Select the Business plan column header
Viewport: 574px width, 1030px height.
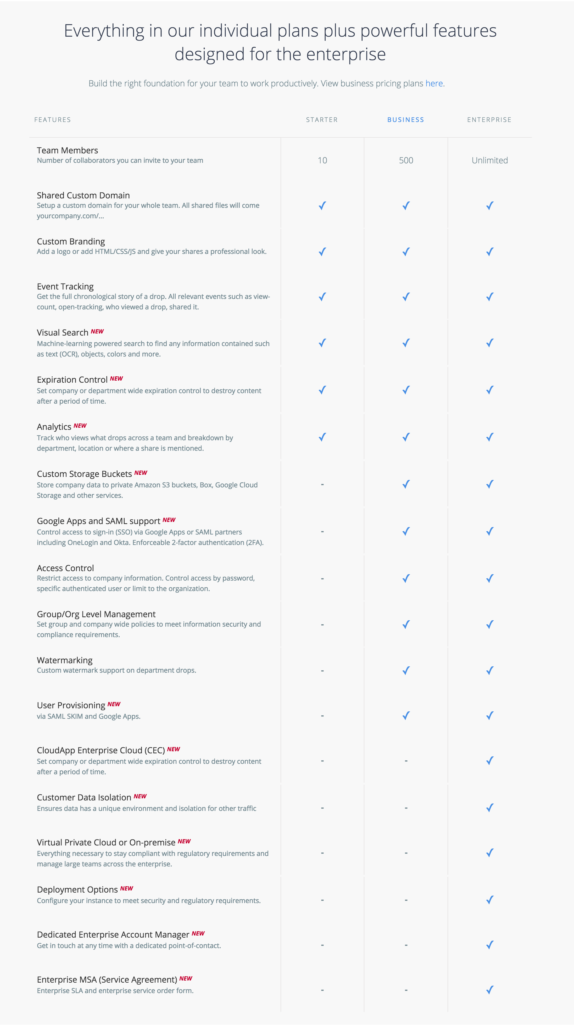pos(405,120)
